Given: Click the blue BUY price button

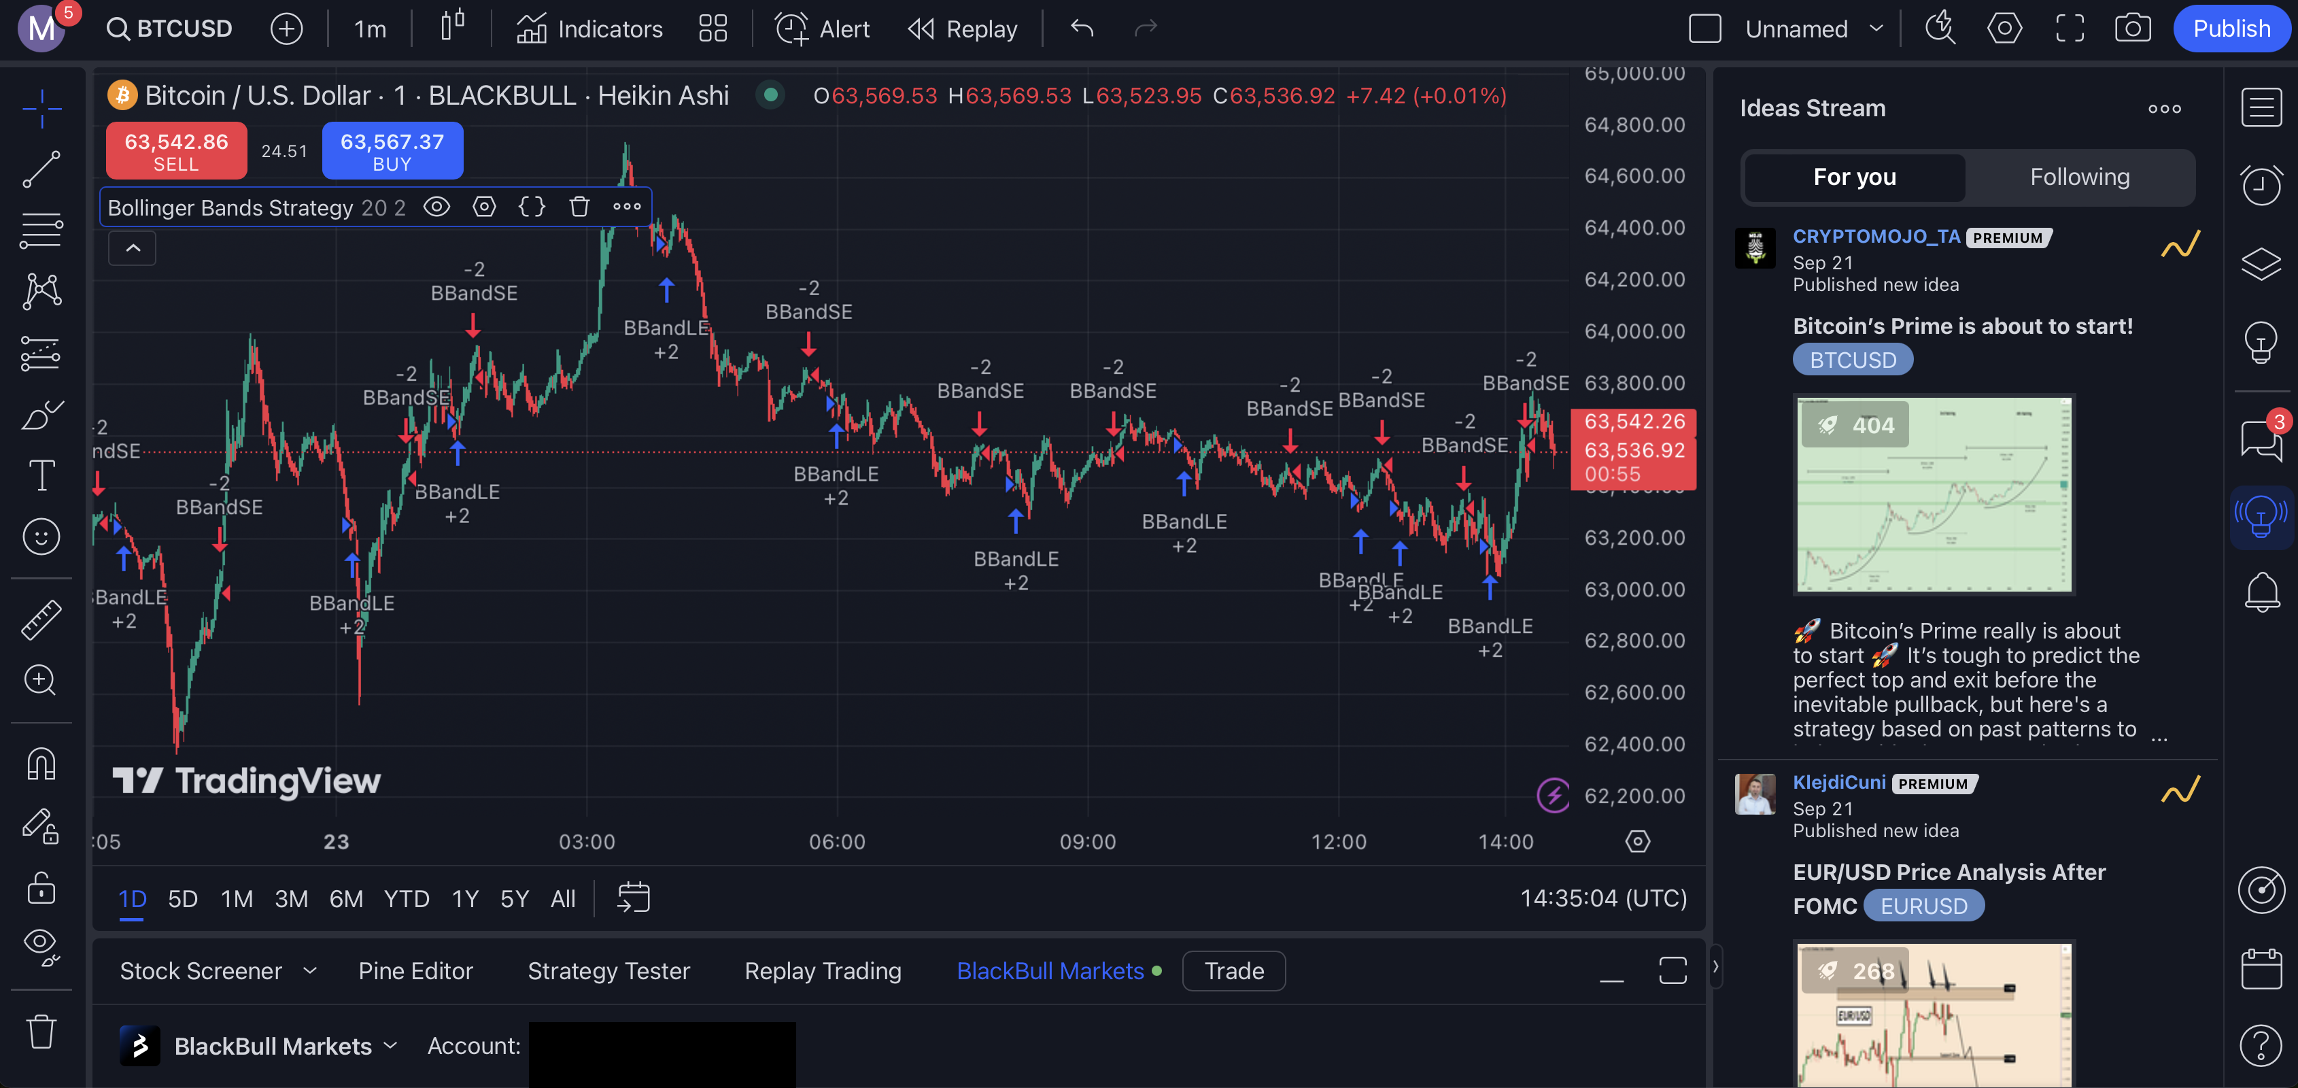Looking at the screenshot, I should coord(392,151).
